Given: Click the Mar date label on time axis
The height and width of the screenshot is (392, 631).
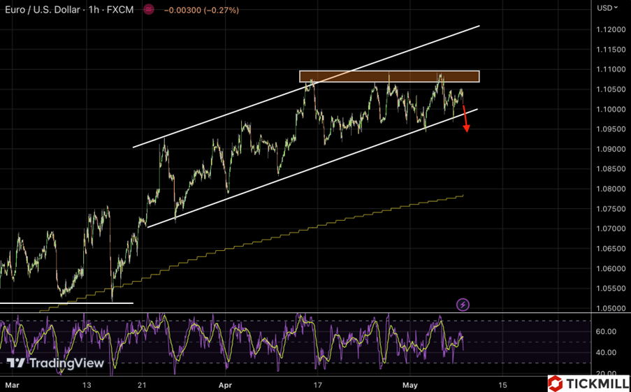Looking at the screenshot, I should pyautogui.click(x=12, y=385).
